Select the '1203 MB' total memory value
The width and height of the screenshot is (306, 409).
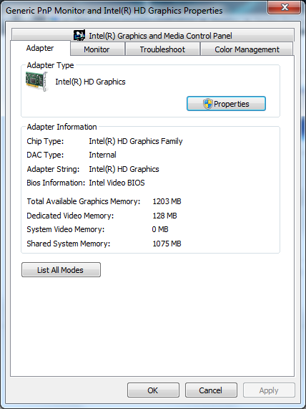pos(167,201)
